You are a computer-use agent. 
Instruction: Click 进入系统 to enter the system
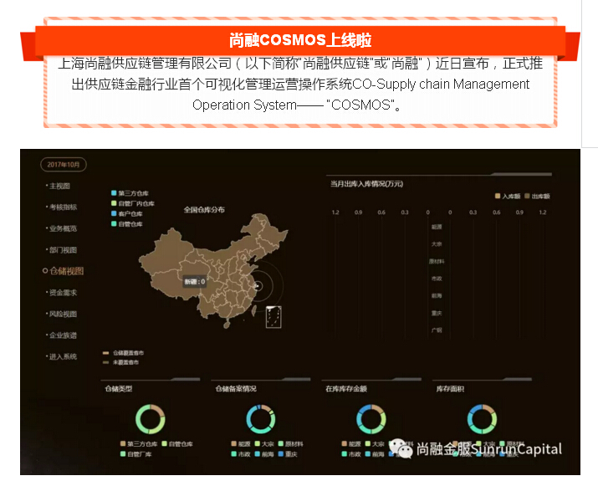(63, 356)
